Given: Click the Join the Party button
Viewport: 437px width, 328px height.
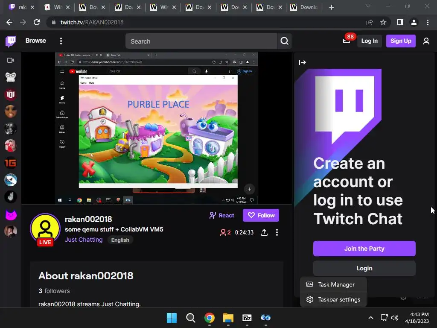Looking at the screenshot, I should pyautogui.click(x=364, y=249).
